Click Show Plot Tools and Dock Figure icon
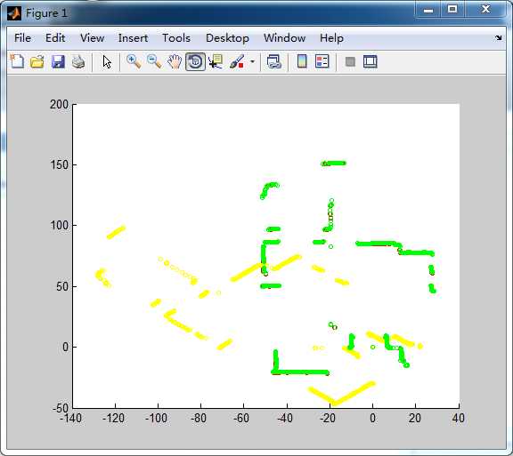The width and height of the screenshot is (513, 456). click(370, 61)
